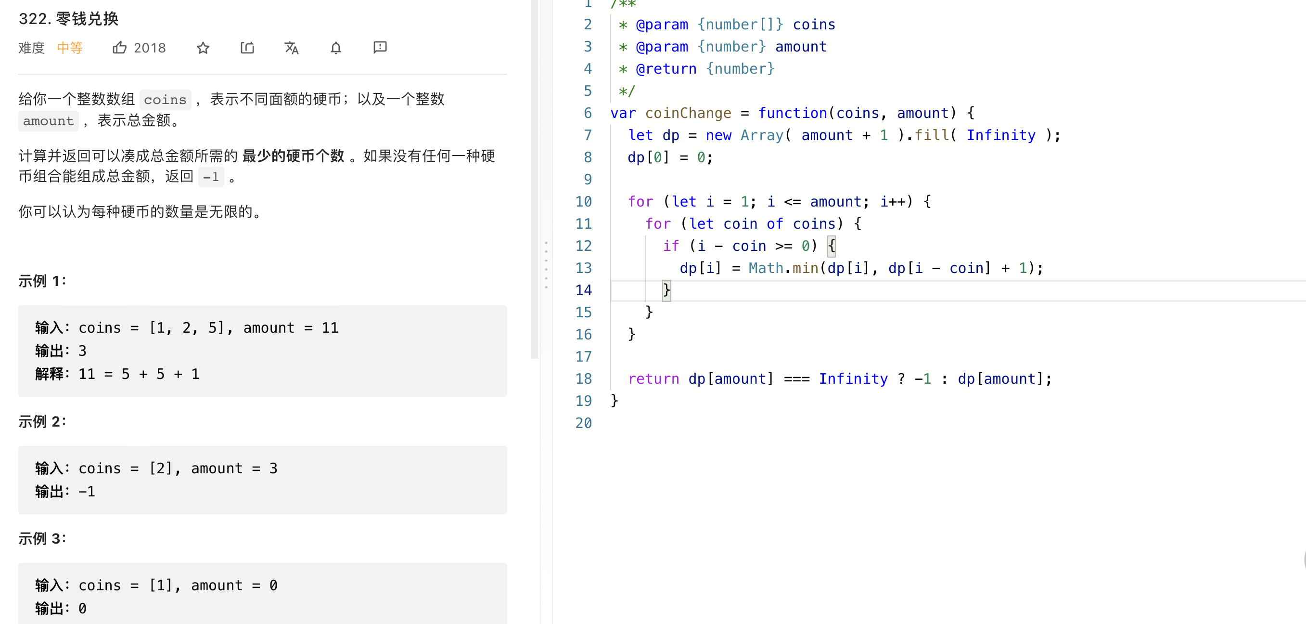The height and width of the screenshot is (624, 1306).
Task: Click the inline coins code chip
Action: tap(165, 100)
